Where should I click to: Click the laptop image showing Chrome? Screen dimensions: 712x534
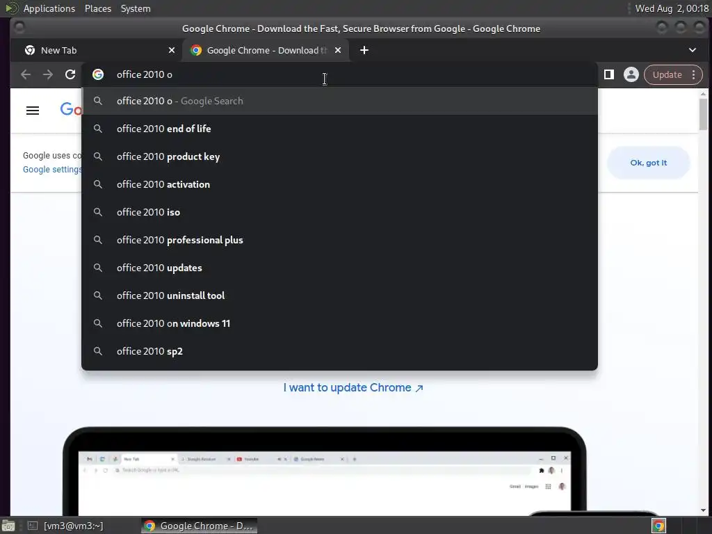point(325,471)
